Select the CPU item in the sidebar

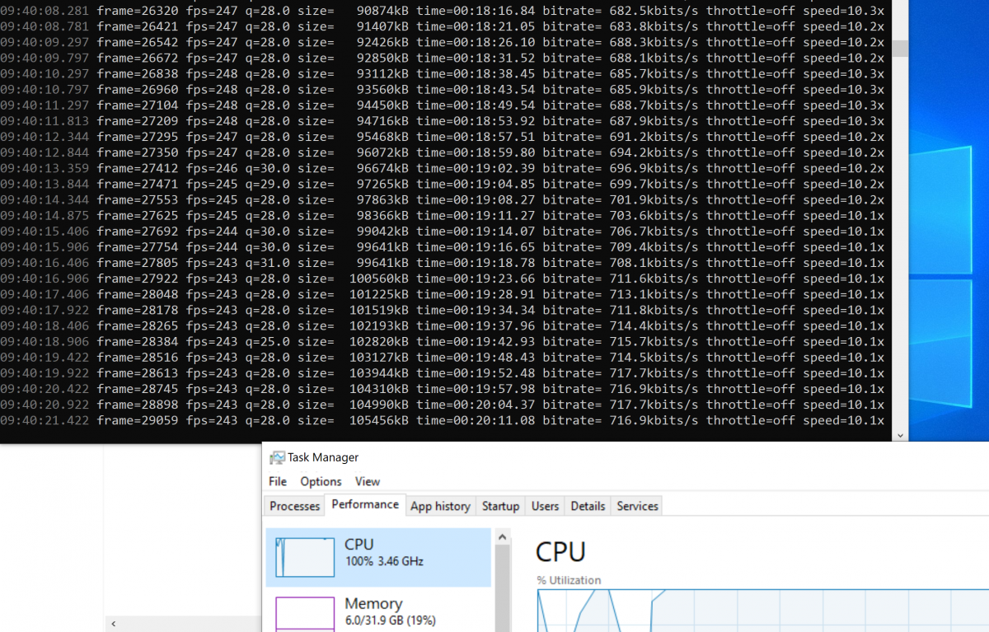pyautogui.click(x=378, y=557)
